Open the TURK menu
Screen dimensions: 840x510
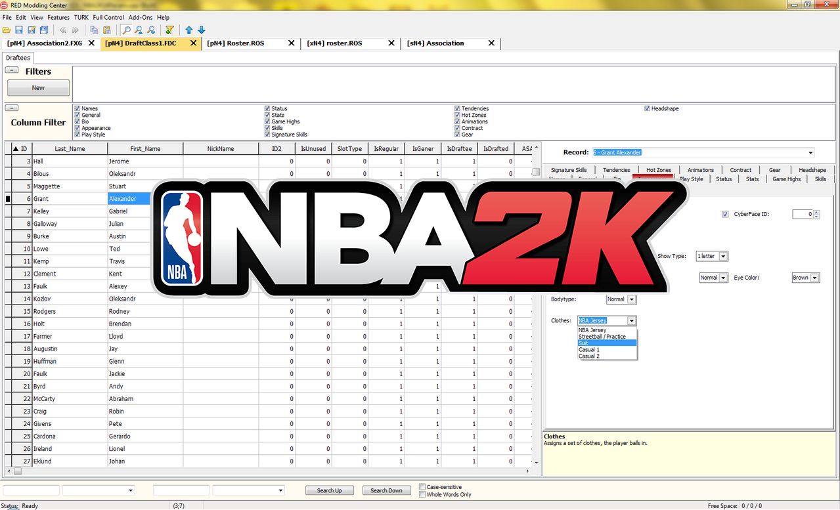pyautogui.click(x=81, y=18)
